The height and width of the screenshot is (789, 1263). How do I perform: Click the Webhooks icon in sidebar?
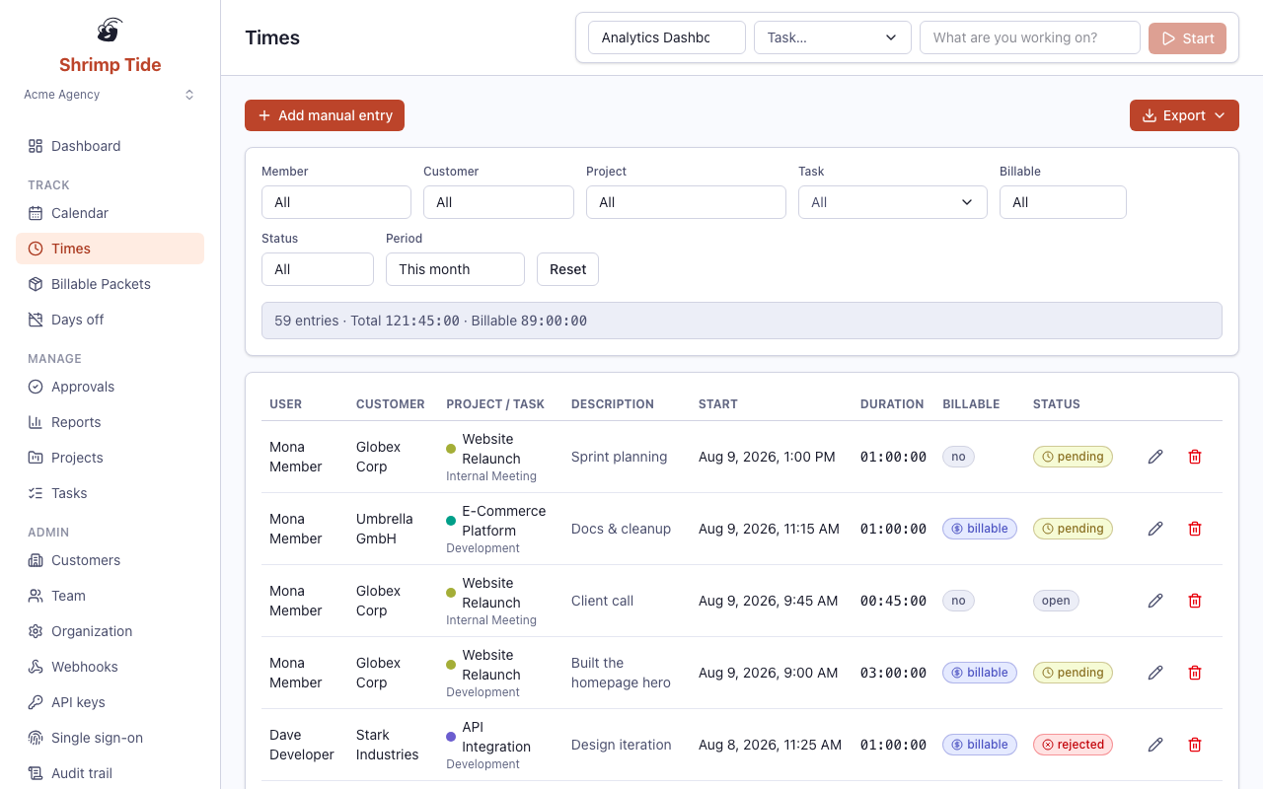click(x=36, y=667)
